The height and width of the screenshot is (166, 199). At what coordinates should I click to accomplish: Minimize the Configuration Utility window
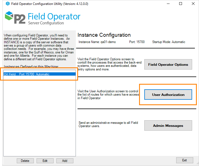click(168, 4)
